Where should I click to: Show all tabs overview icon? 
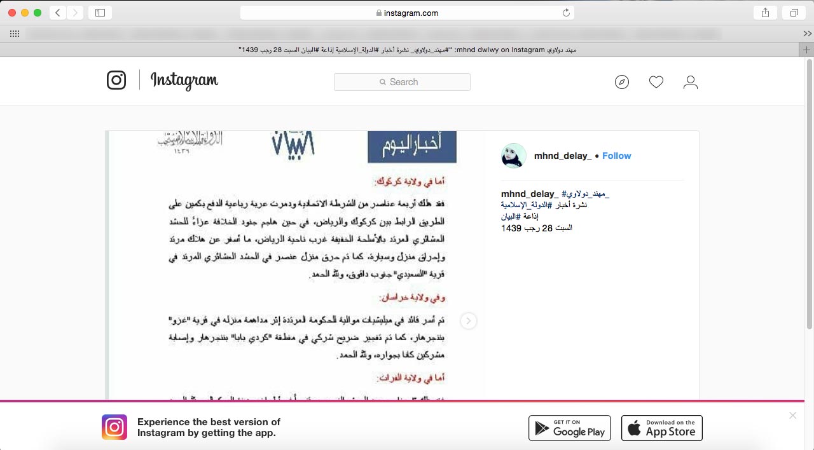pos(794,13)
